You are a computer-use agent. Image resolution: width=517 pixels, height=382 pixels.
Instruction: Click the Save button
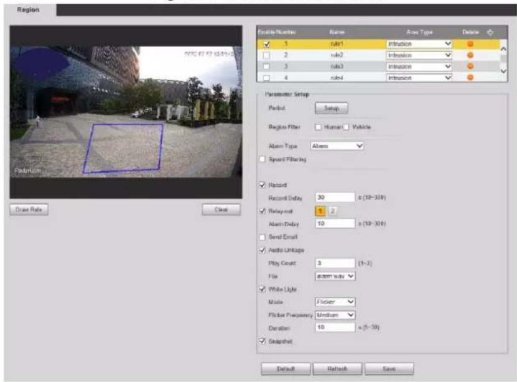click(x=389, y=369)
